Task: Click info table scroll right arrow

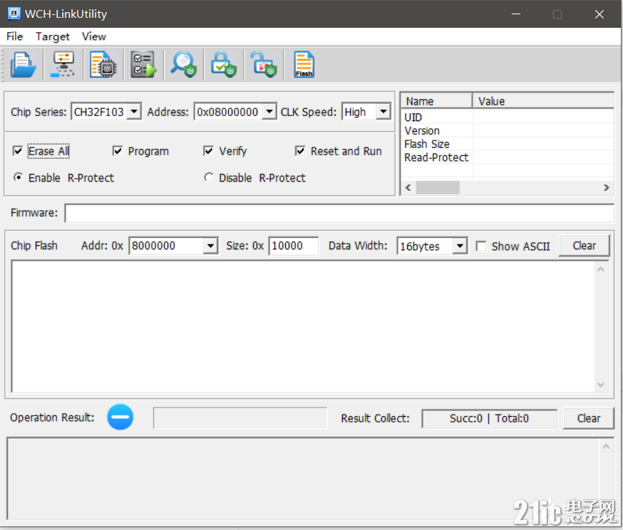Action: pos(606,187)
